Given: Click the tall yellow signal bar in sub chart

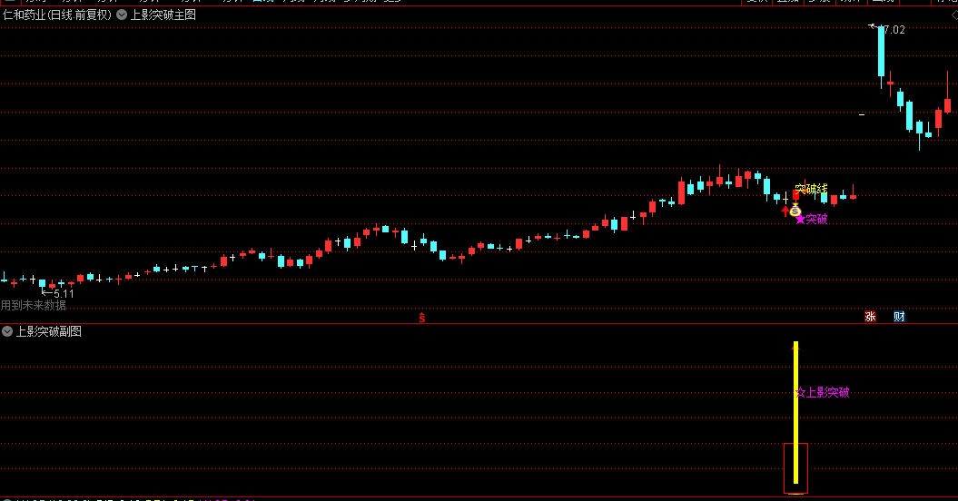Looking at the screenshot, I should click(795, 412).
